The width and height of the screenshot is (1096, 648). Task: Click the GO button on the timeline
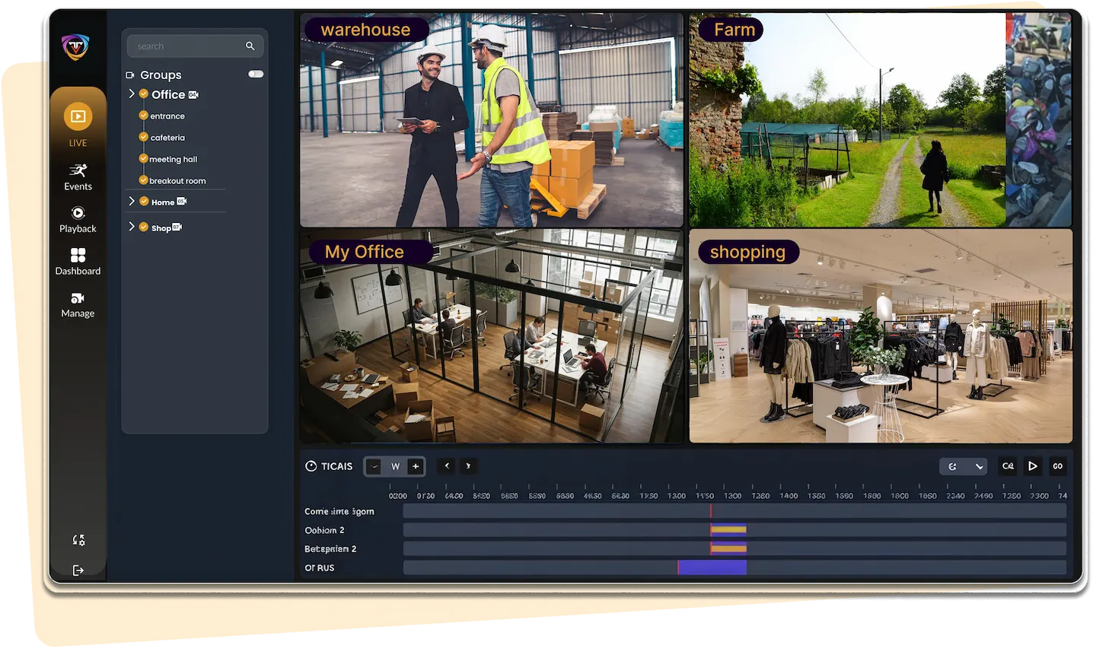click(1057, 466)
